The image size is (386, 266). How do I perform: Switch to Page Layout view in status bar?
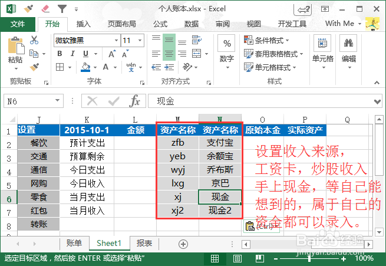[237, 258]
